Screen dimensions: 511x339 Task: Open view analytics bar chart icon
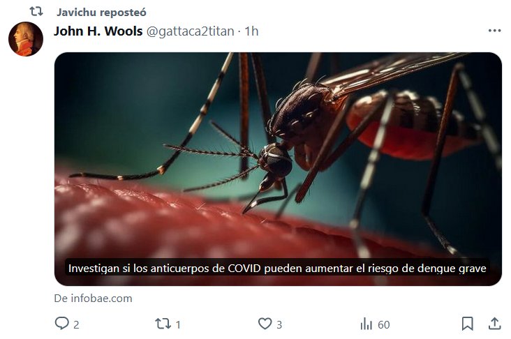(x=366, y=324)
